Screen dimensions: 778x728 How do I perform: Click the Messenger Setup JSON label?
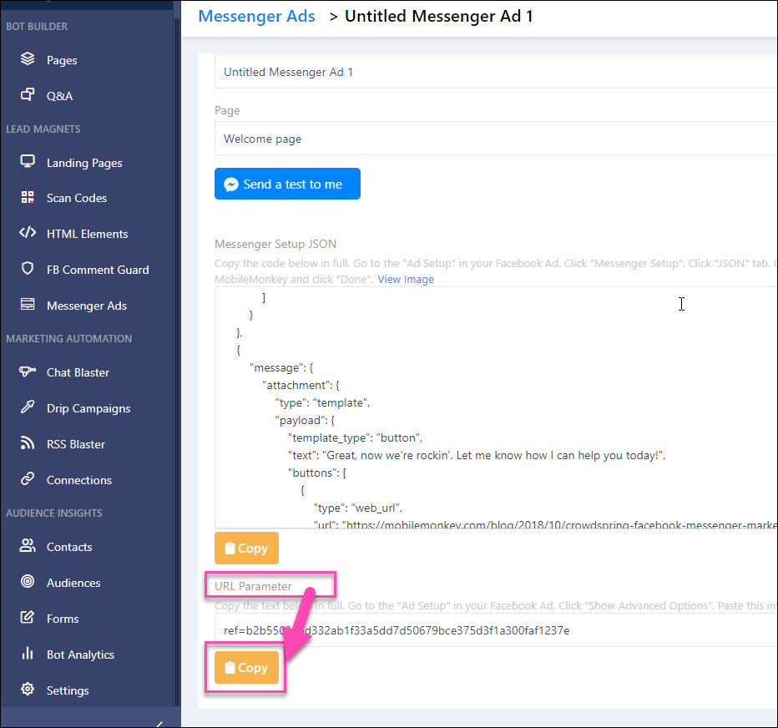pyautogui.click(x=275, y=244)
